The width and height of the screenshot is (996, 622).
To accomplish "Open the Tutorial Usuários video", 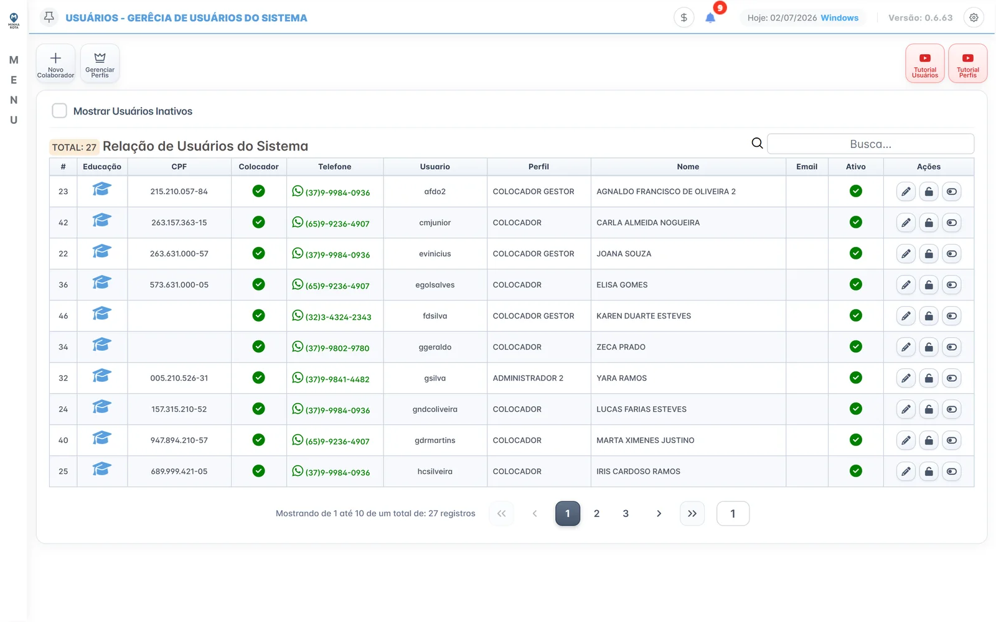I will pyautogui.click(x=924, y=63).
